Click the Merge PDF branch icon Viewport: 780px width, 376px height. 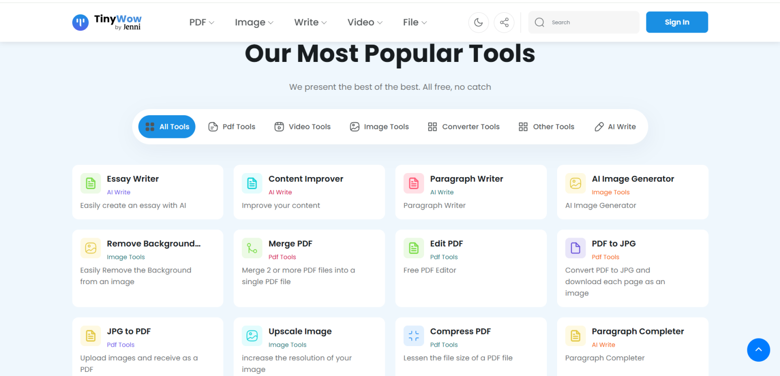(252, 248)
